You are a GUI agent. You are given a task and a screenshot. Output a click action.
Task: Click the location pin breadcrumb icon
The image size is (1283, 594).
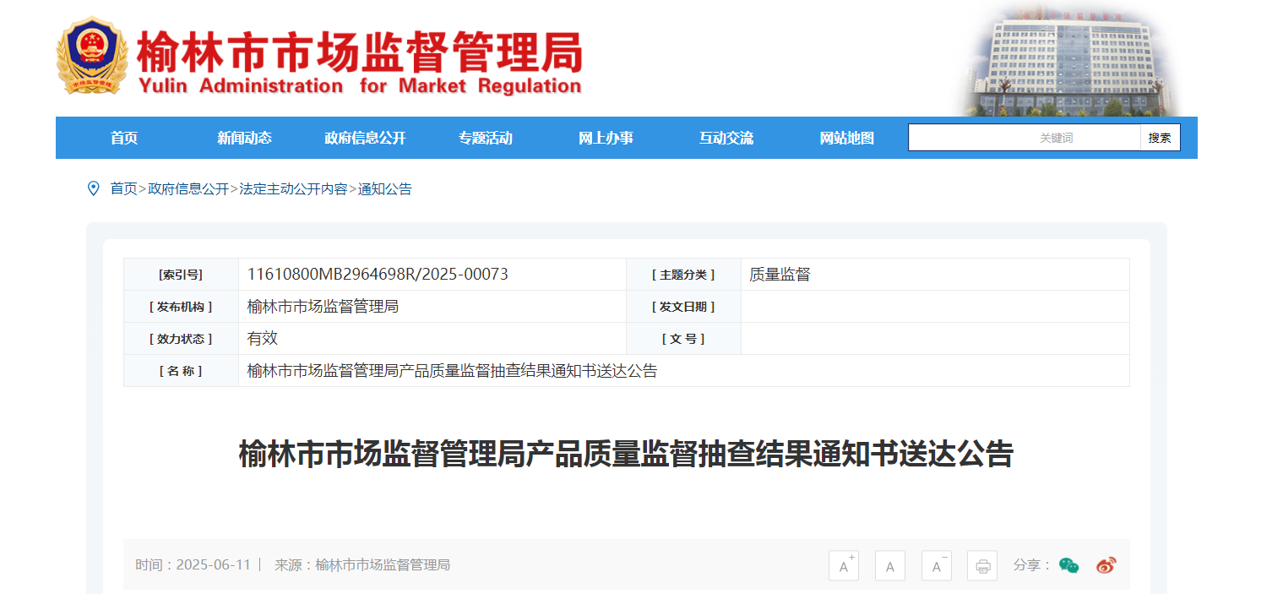tap(94, 188)
